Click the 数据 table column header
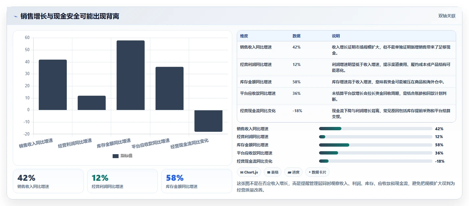Viewport: 469px width, 206px height. coord(296,36)
